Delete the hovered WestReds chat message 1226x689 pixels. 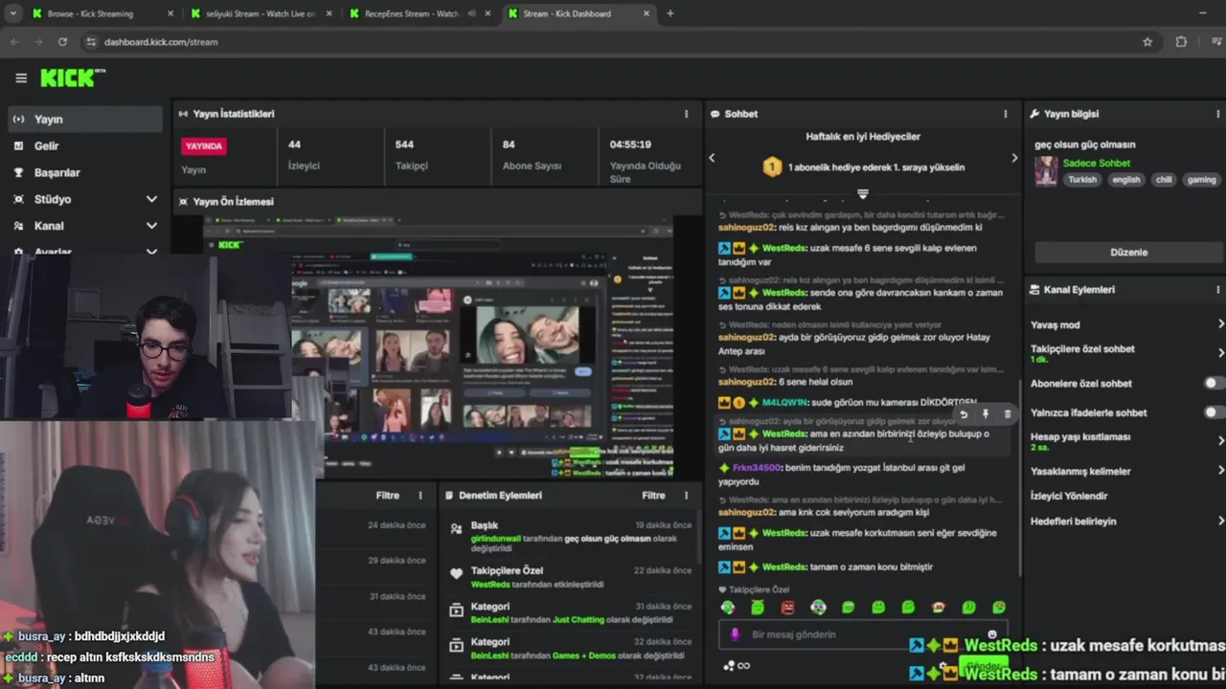[x=1007, y=414]
